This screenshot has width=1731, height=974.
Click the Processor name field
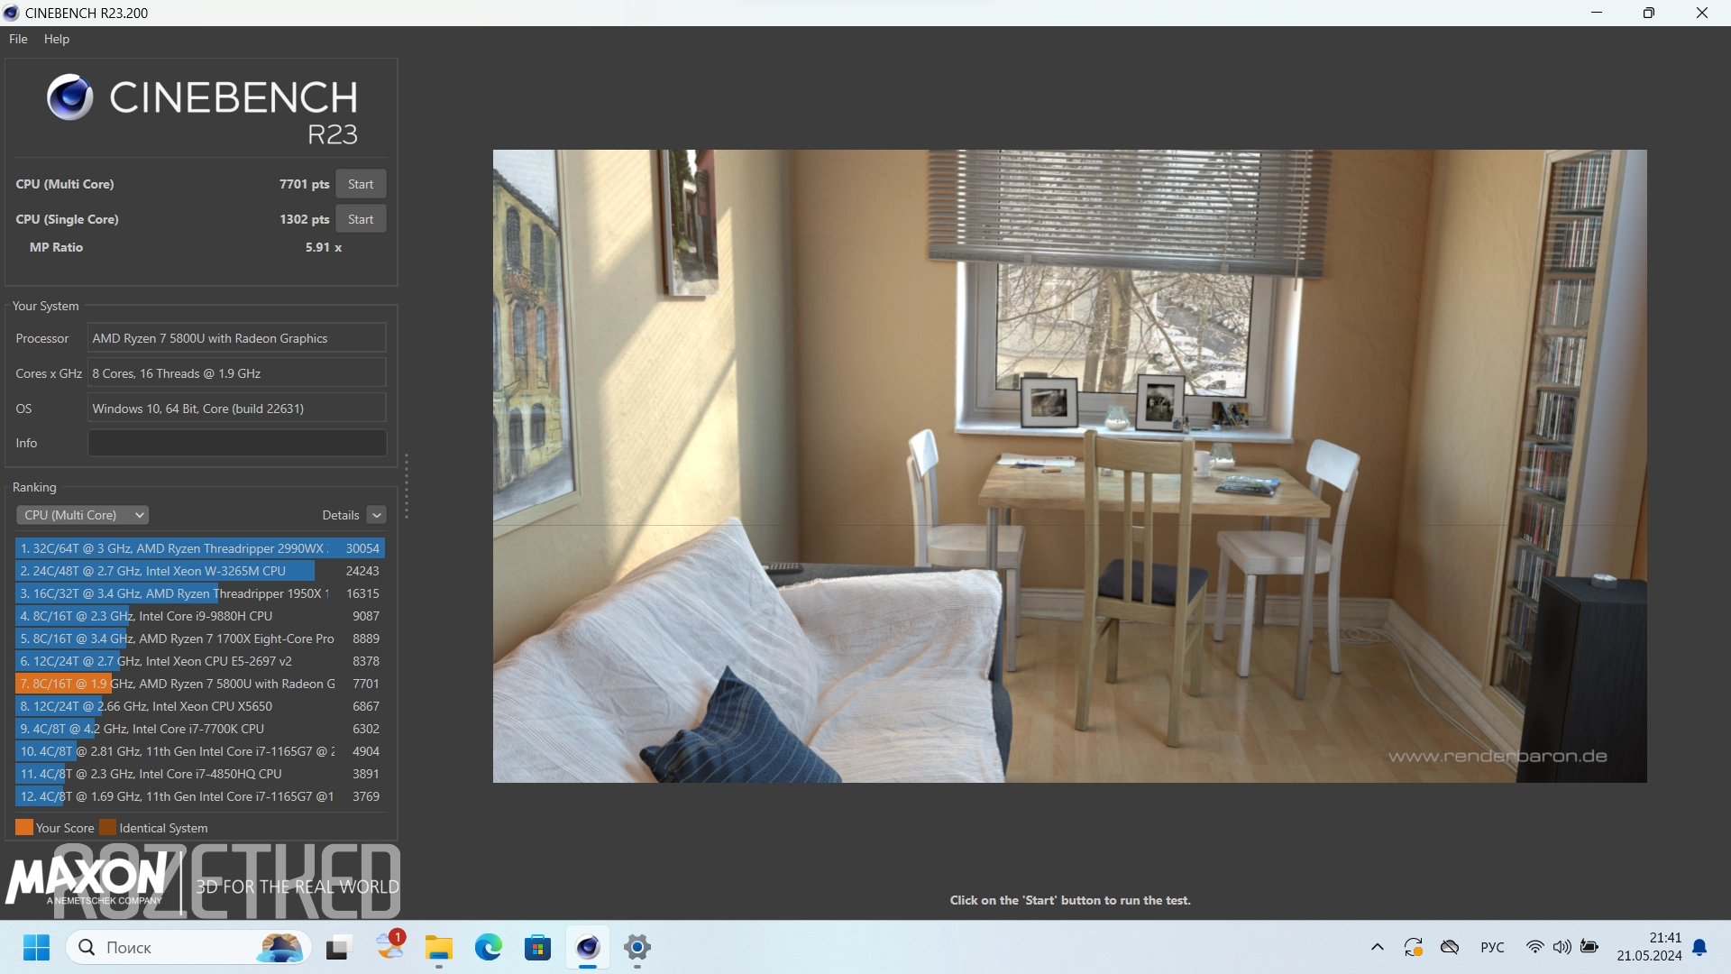pos(237,338)
